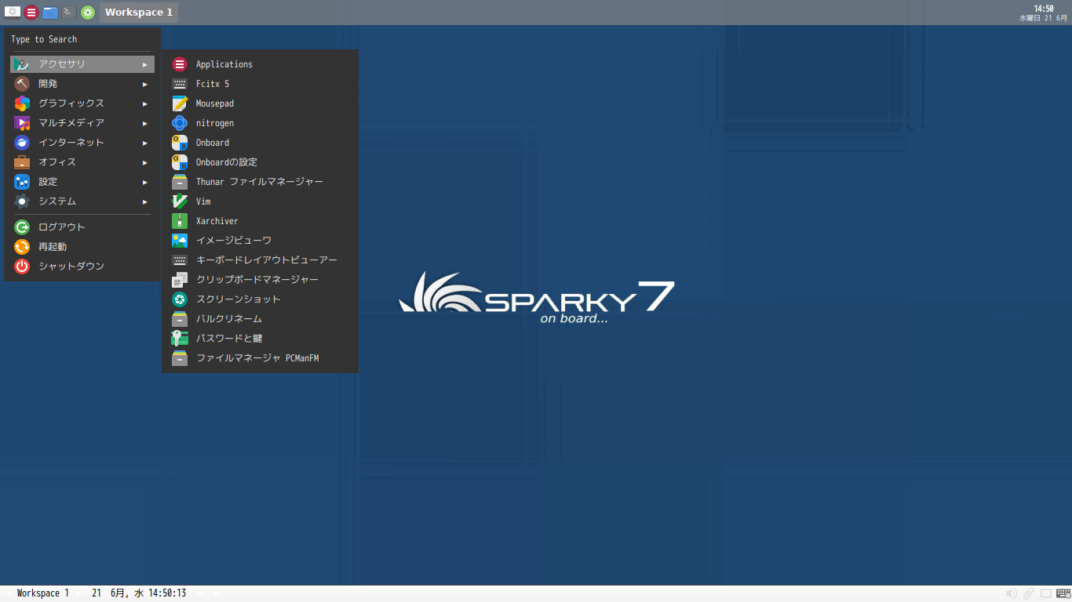The height and width of the screenshot is (602, 1072).
Task: Click the ログアウト logout icon
Action: point(22,227)
